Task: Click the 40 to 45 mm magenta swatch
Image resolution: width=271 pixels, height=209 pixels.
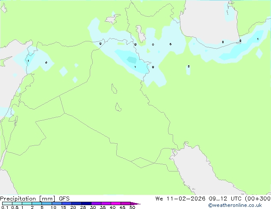Action: 116,203
